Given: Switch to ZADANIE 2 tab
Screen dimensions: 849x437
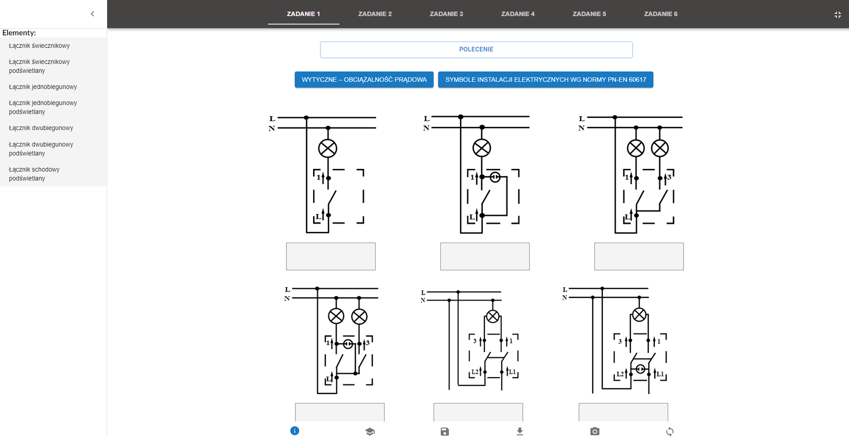Looking at the screenshot, I should point(375,14).
